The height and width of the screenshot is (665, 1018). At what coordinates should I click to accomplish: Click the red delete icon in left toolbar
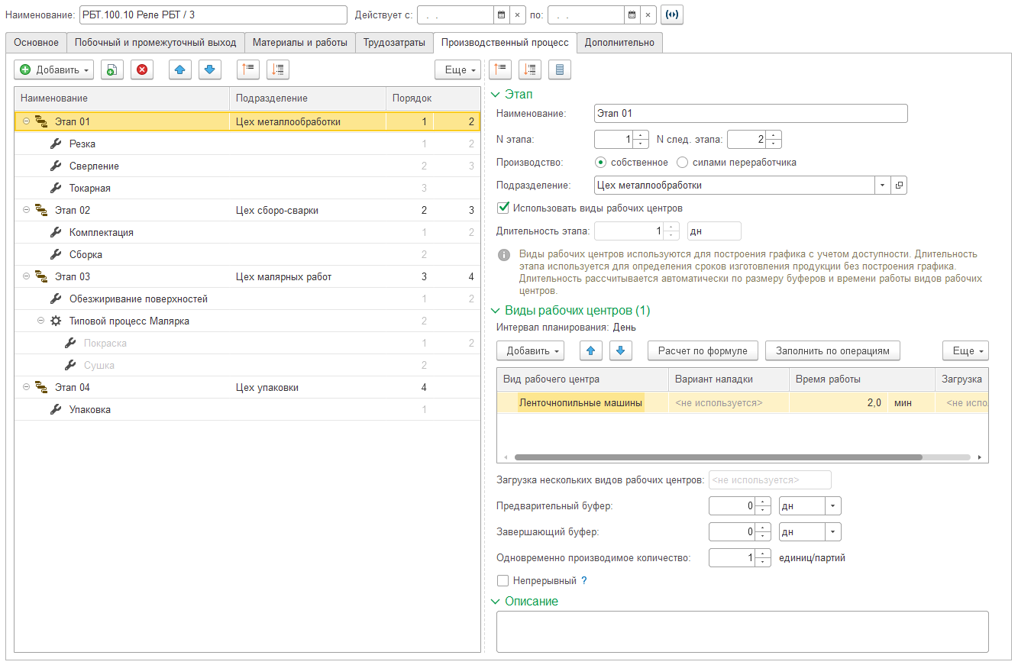(142, 69)
